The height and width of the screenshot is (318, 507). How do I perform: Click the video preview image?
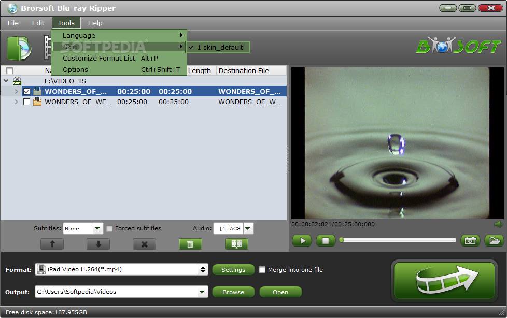point(398,143)
